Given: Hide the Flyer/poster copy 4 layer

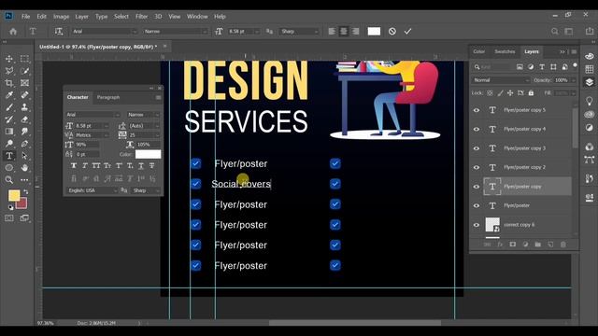Looking at the screenshot, I should click(x=477, y=129).
